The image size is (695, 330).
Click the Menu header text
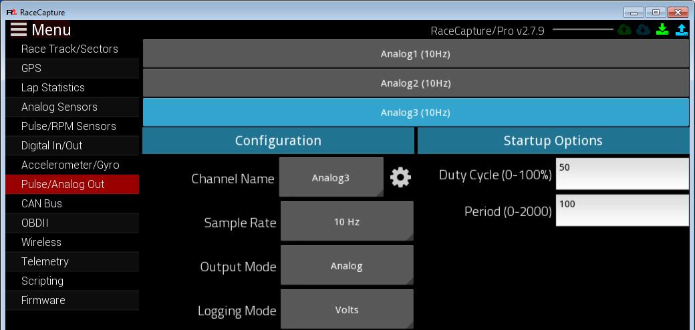coord(51,29)
